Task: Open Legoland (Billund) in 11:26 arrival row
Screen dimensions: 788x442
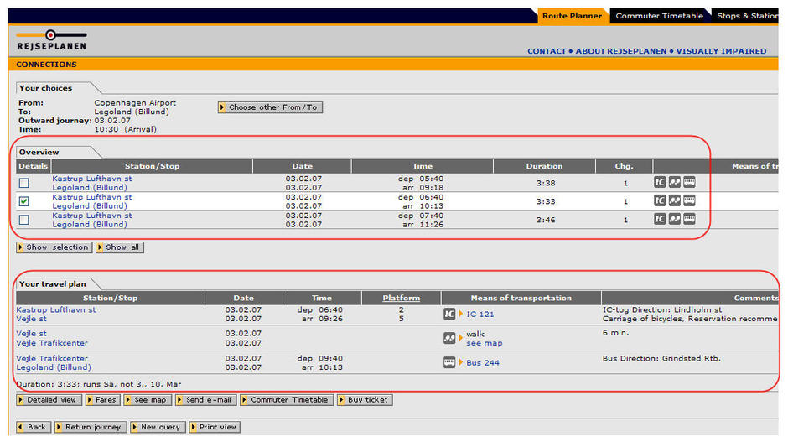Action: click(90, 224)
